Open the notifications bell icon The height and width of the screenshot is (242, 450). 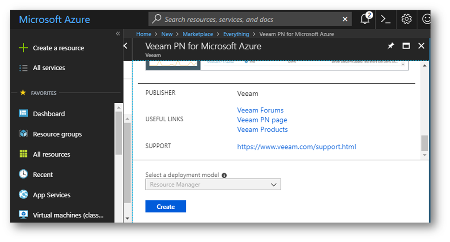[365, 19]
